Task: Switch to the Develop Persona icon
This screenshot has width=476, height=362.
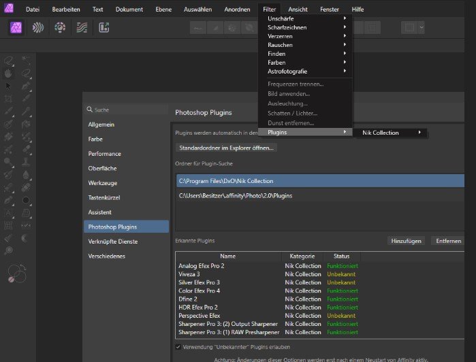Action: pos(60,28)
